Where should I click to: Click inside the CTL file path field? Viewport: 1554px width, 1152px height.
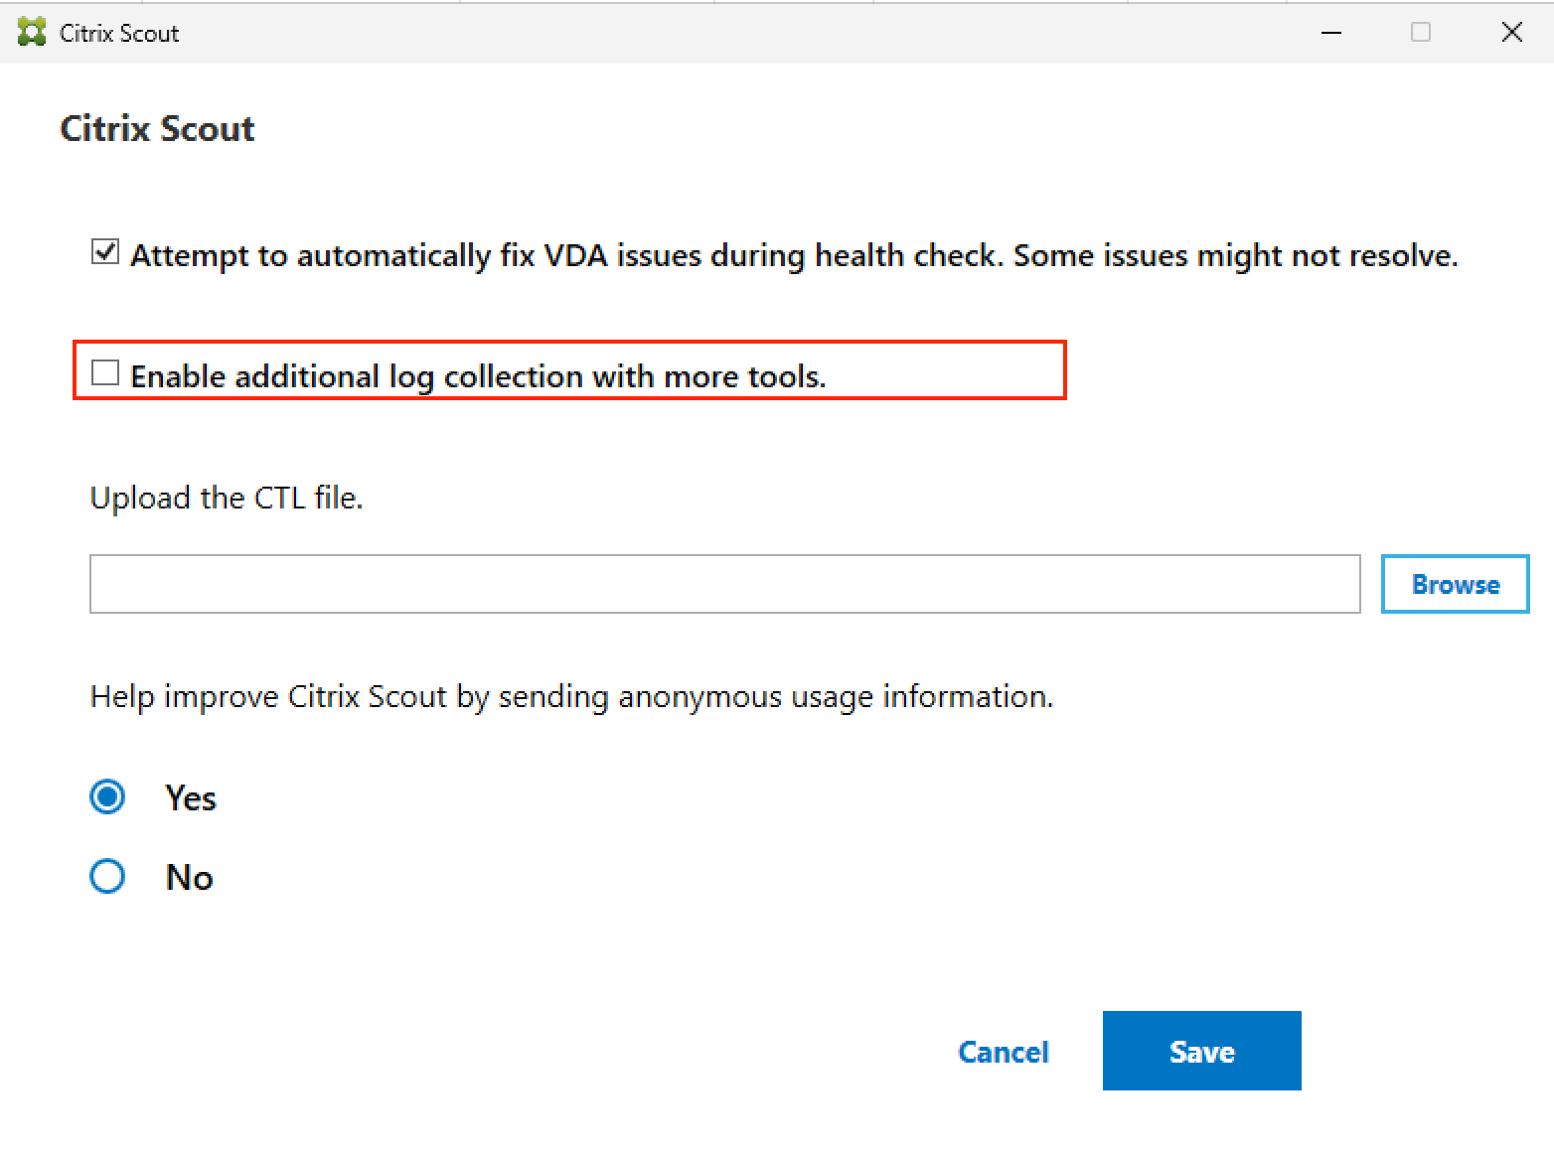[x=724, y=584]
